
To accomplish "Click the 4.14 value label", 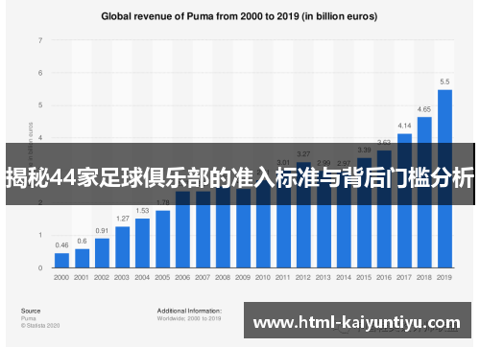I will [404, 126].
